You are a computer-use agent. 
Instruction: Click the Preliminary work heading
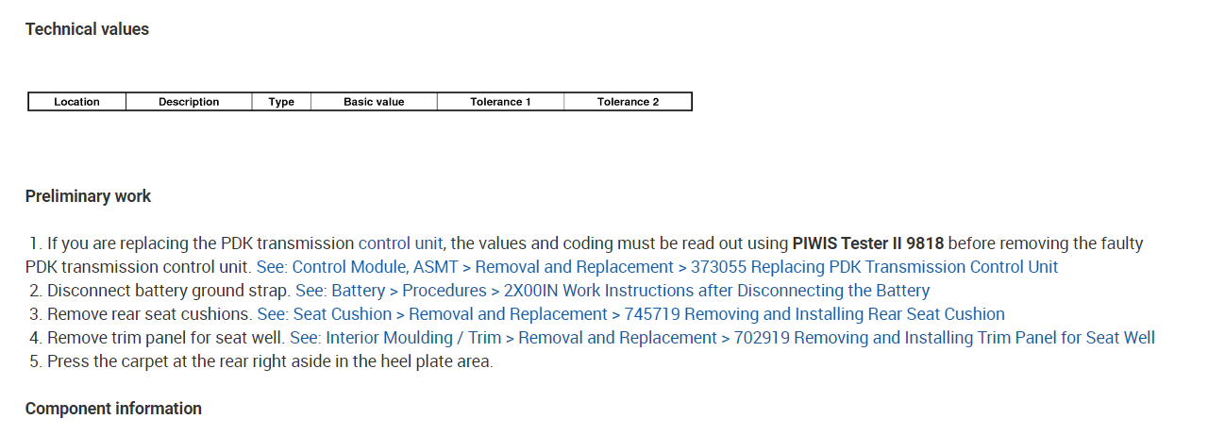(88, 196)
